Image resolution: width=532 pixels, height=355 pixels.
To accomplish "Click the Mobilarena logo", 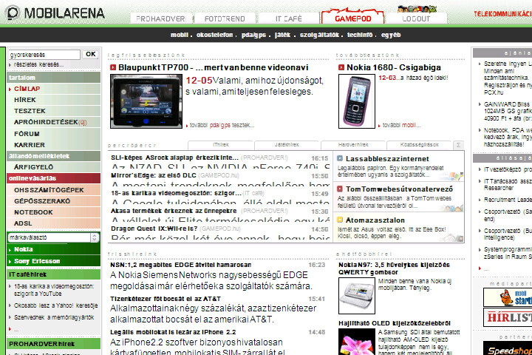I will point(55,13).
